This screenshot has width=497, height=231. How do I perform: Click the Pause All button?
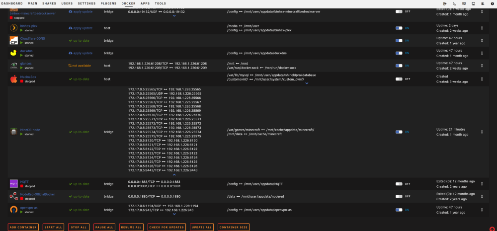point(104,227)
